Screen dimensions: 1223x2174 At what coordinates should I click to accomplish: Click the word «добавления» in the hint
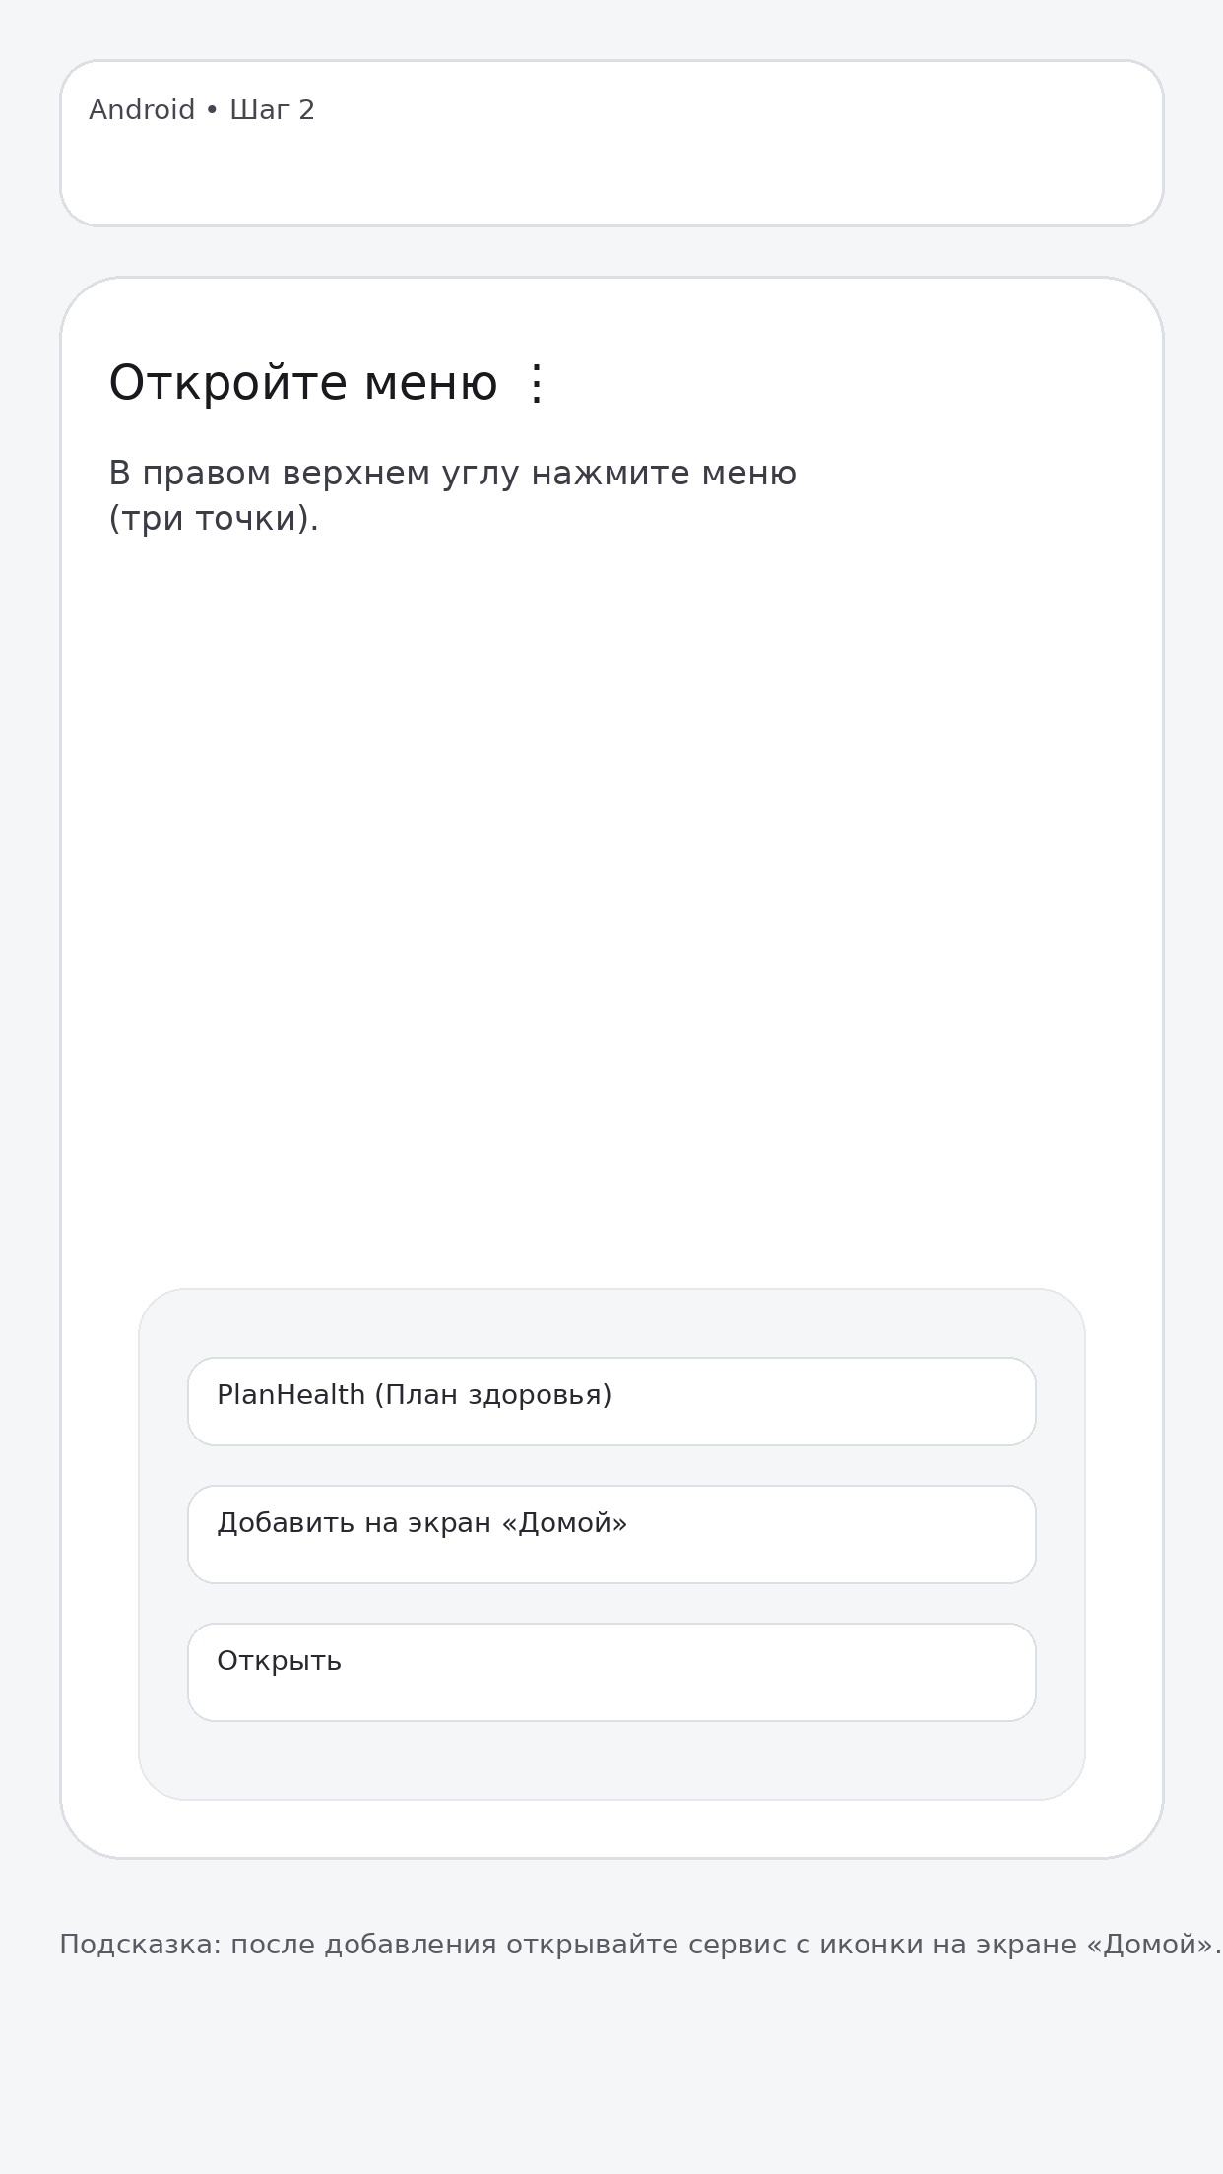coord(410,1945)
